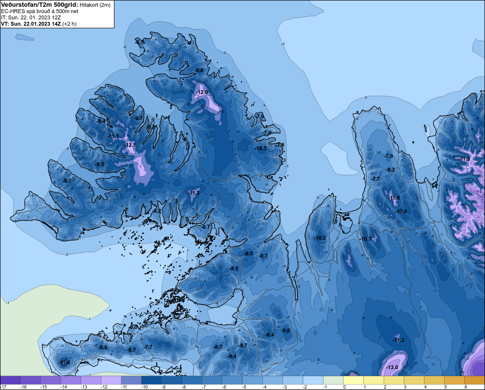Image resolution: width=485 pixels, height=390 pixels.
Task: Select the -13.0 temperature reading
Action: point(392,367)
